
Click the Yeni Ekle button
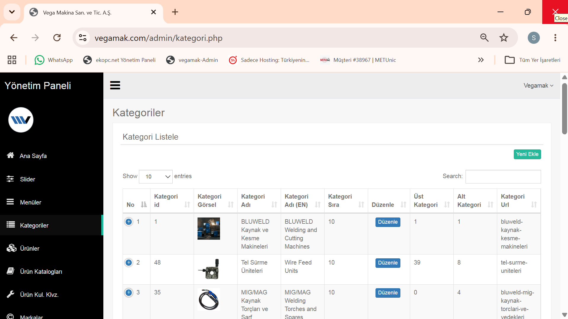pos(527,154)
